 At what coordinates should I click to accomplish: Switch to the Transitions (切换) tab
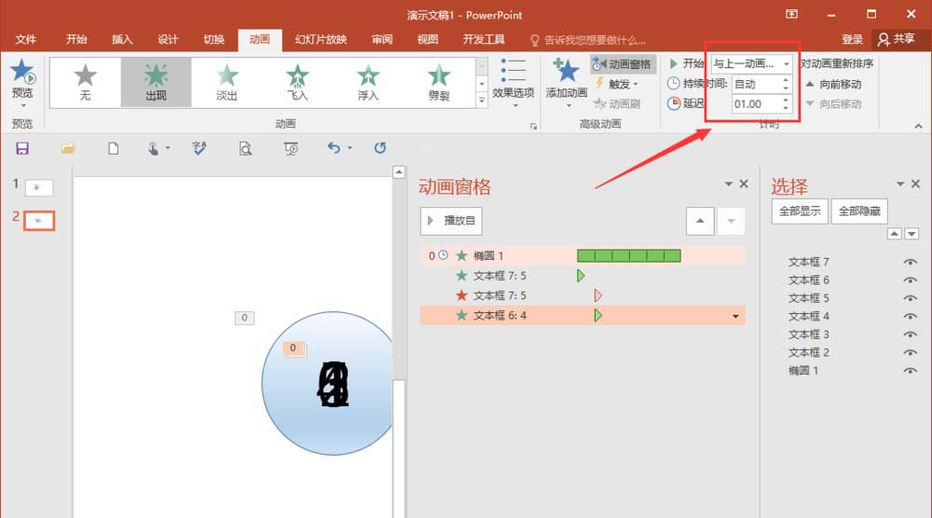[213, 39]
